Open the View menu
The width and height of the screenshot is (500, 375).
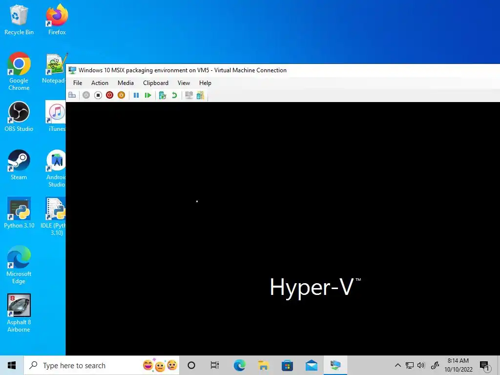(184, 83)
